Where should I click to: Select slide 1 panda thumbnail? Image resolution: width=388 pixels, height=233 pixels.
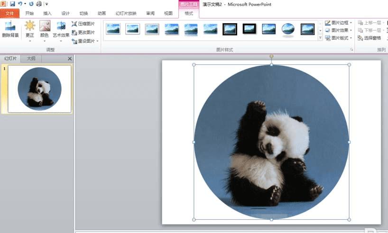39,89
